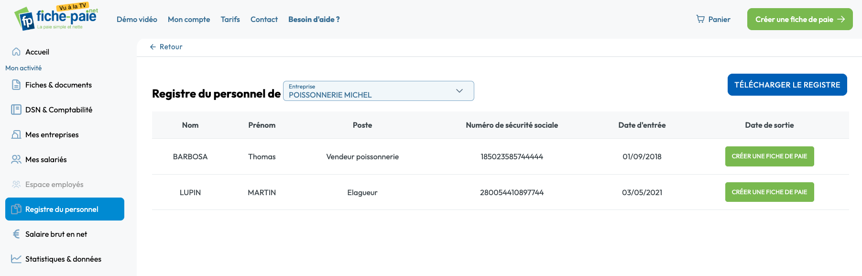This screenshot has height=276, width=862.
Task: Click TÉLÉCHARGER LE REGISTRE button
Action: pos(787,85)
